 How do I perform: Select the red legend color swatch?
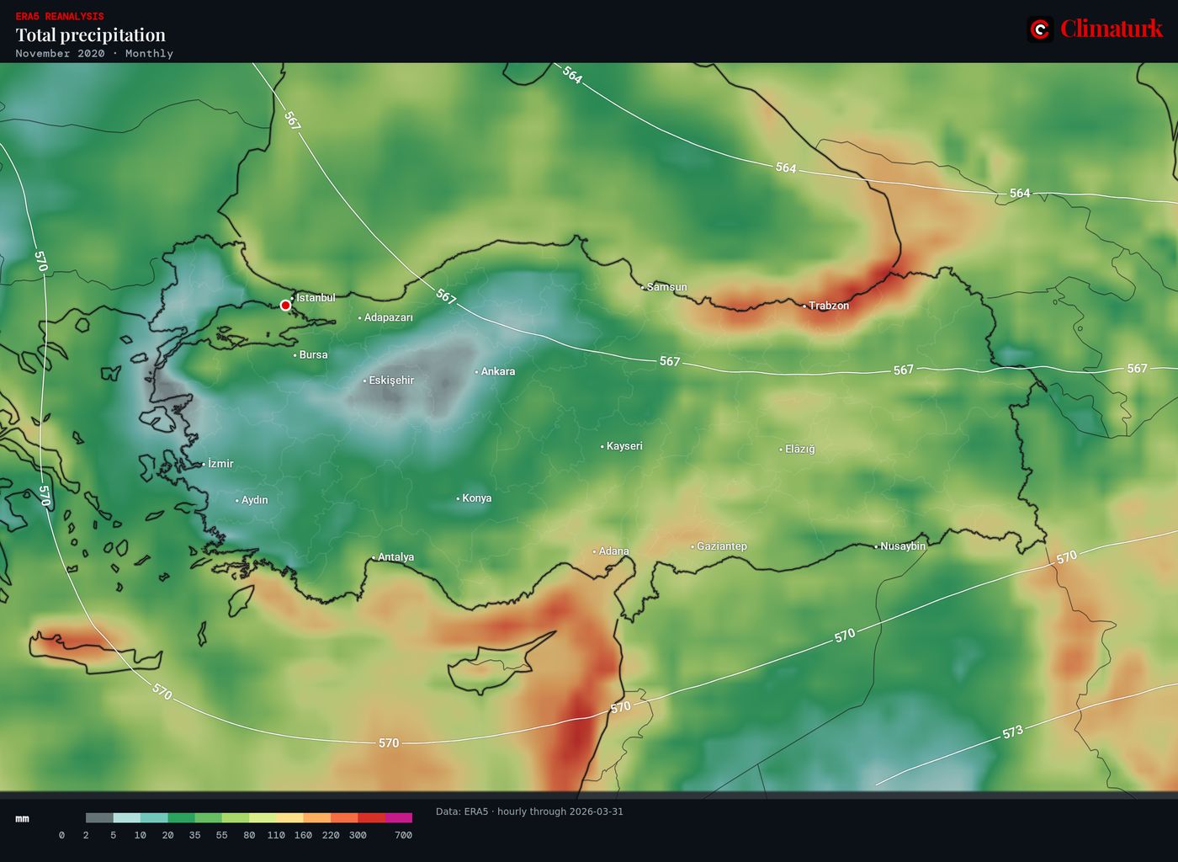371,817
